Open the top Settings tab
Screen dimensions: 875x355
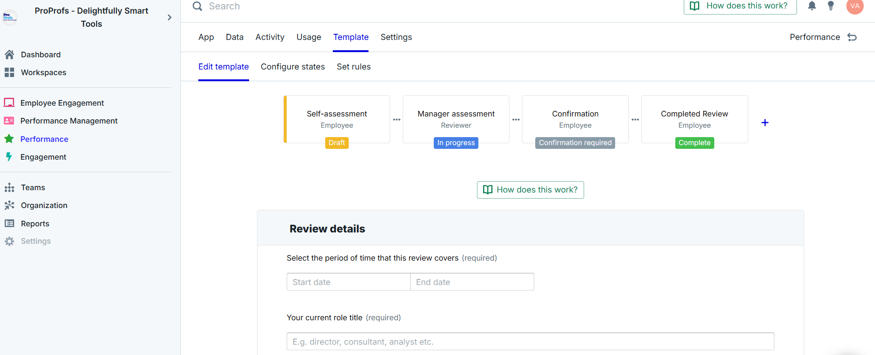[x=396, y=37]
